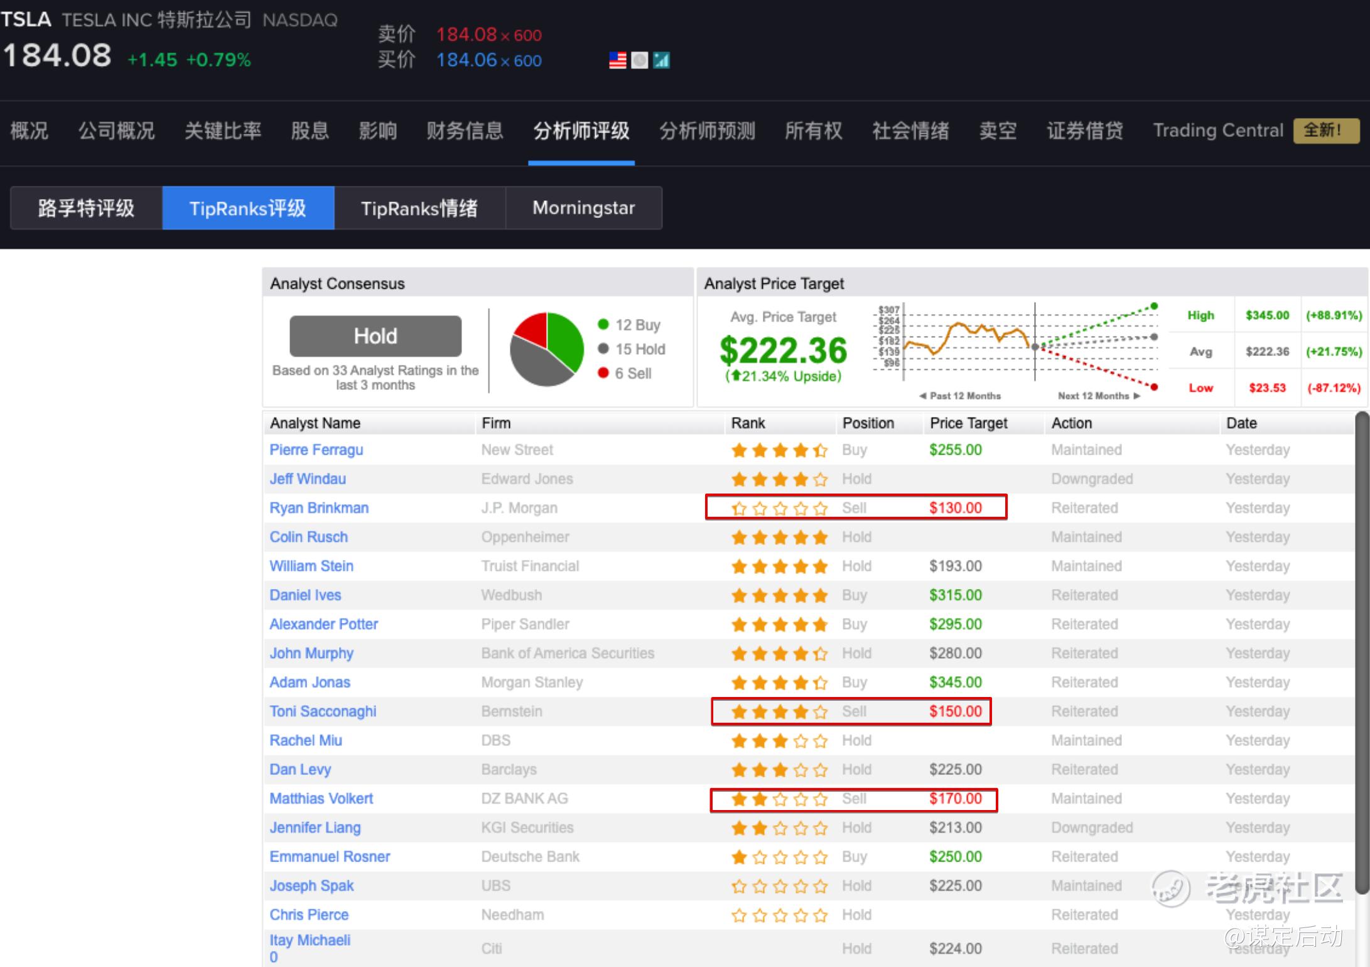Click the gray clock icon
This screenshot has width=1370, height=967.
coord(639,60)
